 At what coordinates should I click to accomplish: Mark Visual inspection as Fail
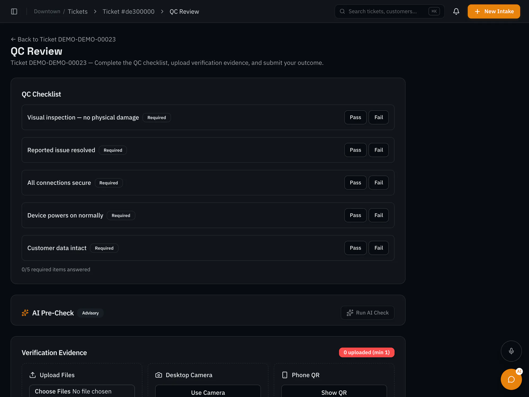(378, 117)
